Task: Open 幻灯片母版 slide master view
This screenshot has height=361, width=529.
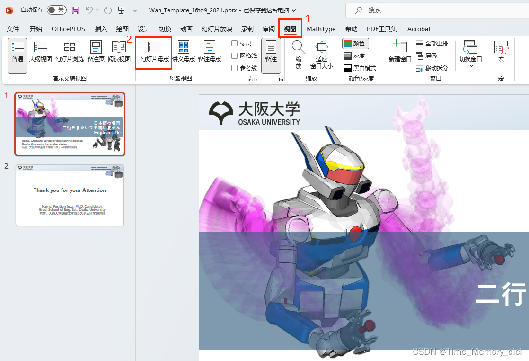Action: point(155,52)
